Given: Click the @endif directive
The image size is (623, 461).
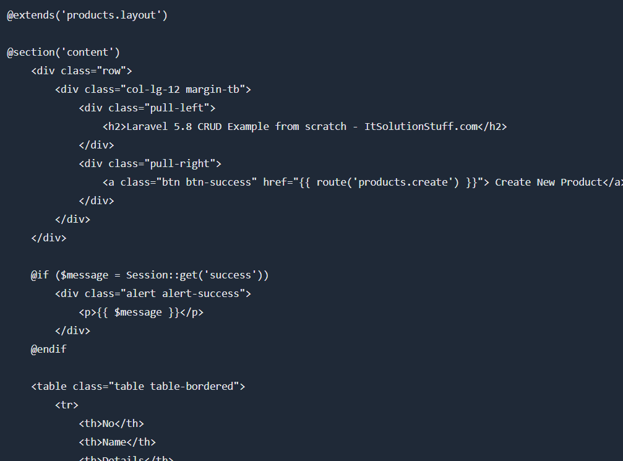Looking at the screenshot, I should point(48,350).
